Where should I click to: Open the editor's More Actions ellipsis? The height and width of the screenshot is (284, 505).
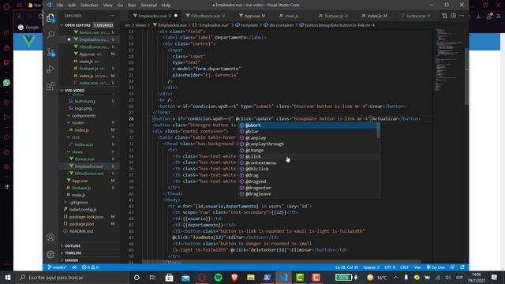(x=462, y=16)
